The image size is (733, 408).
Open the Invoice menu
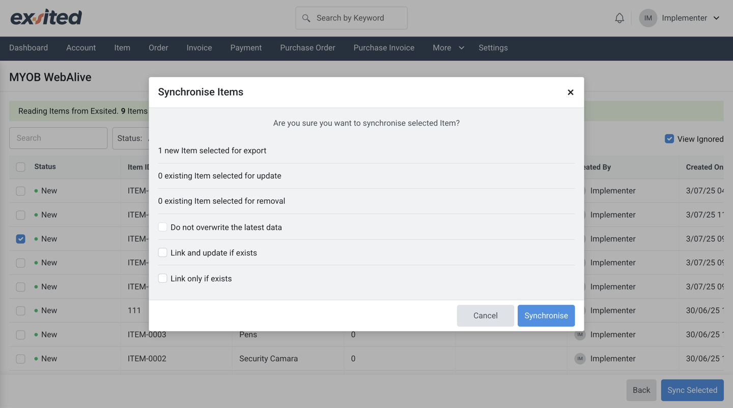click(x=199, y=48)
